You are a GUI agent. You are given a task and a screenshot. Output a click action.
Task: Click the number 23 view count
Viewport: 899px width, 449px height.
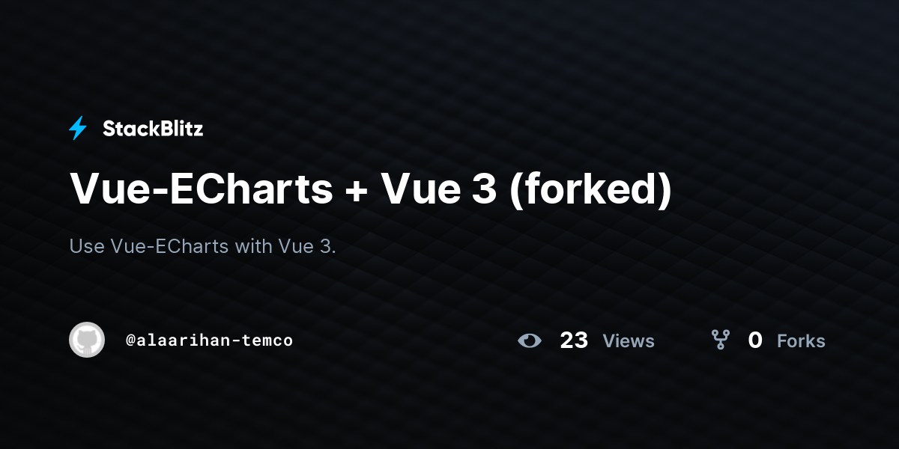point(574,340)
